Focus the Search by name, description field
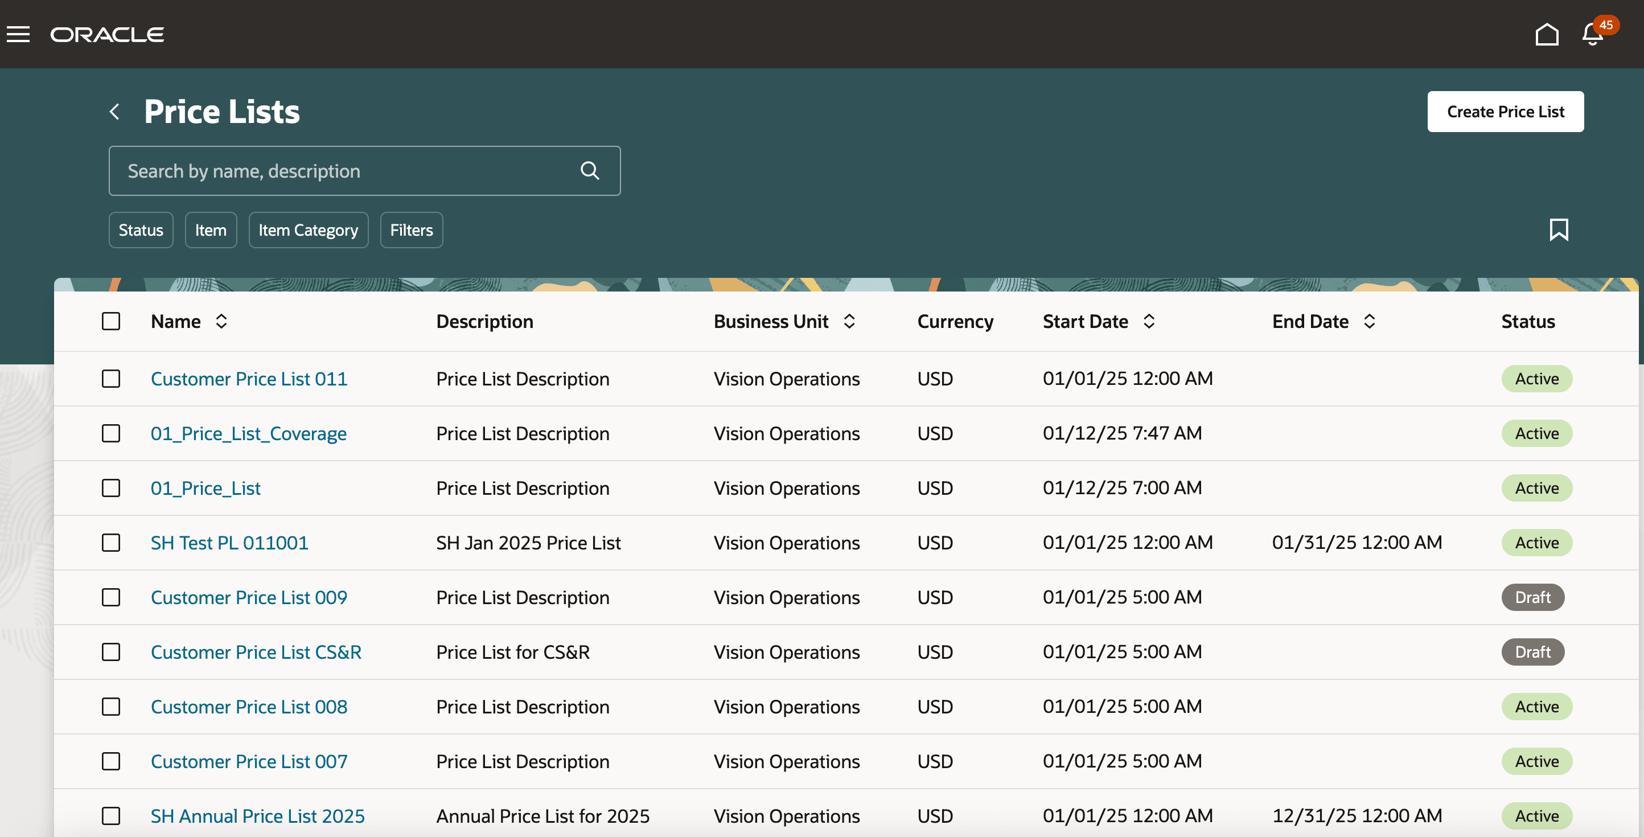This screenshot has width=1644, height=837. pos(344,171)
